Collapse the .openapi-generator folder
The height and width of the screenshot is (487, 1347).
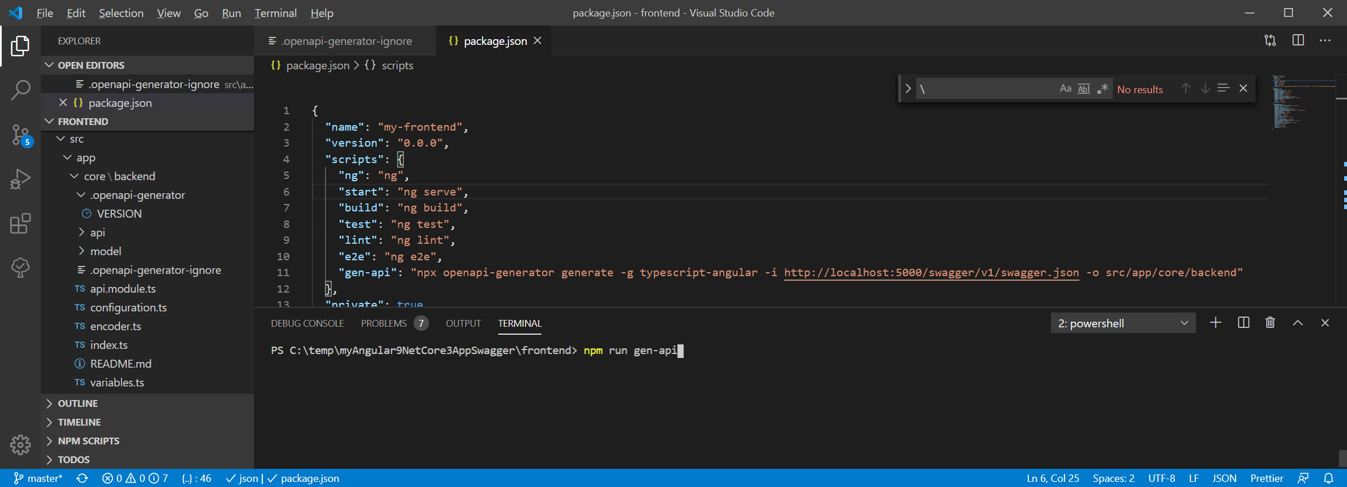pos(81,195)
